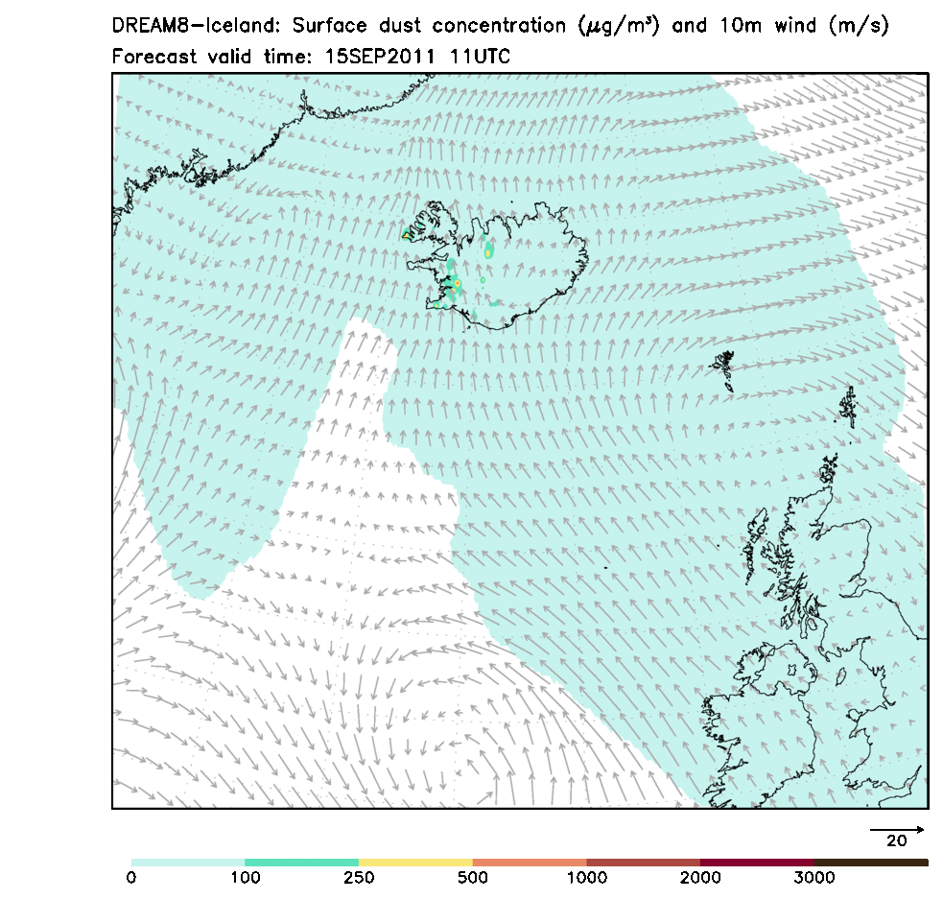Pick the yellow segment in the color bar
The height and width of the screenshot is (899, 943).
point(415,863)
